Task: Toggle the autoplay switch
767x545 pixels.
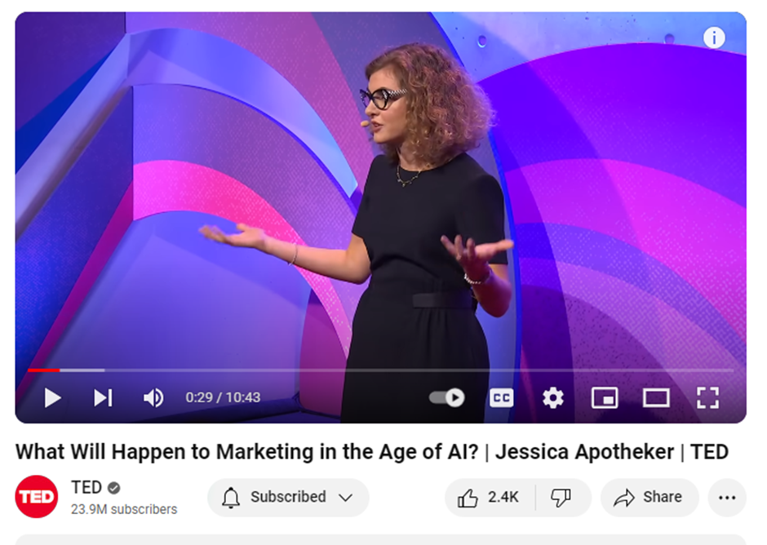Action: (x=446, y=397)
